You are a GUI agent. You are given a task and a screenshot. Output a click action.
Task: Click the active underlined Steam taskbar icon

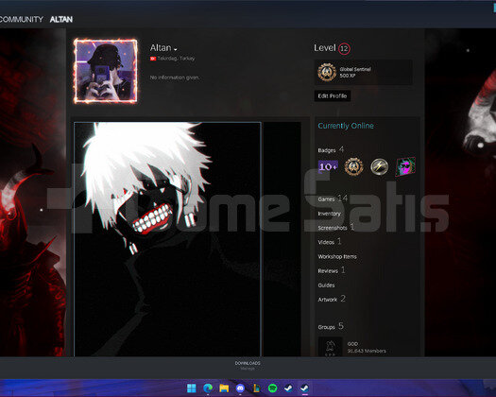304,388
